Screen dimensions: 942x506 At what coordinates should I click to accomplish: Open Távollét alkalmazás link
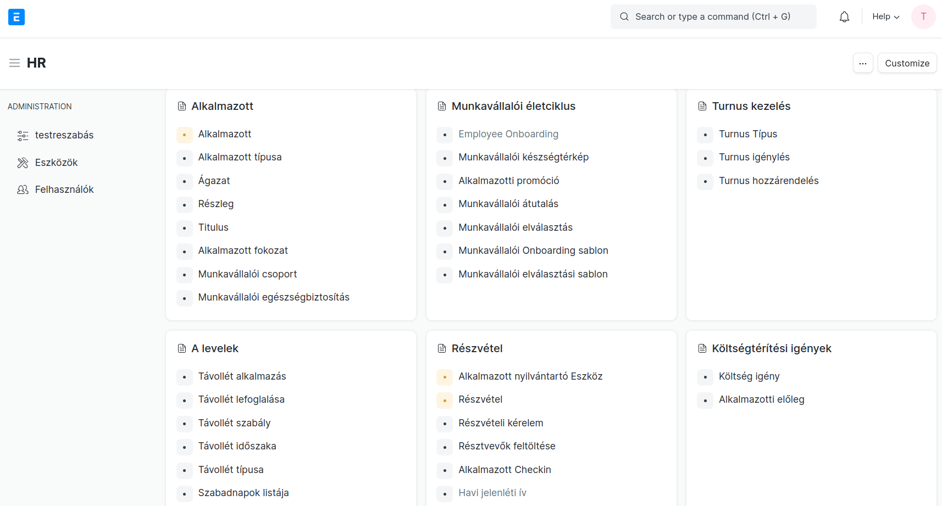pyautogui.click(x=242, y=376)
